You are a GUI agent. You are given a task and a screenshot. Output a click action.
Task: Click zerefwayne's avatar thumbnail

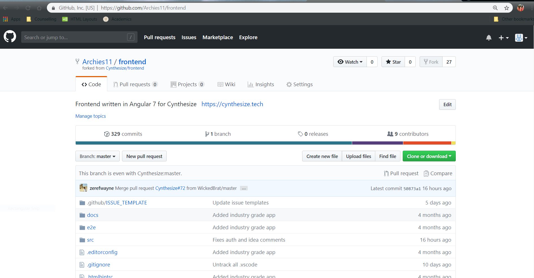tap(83, 188)
